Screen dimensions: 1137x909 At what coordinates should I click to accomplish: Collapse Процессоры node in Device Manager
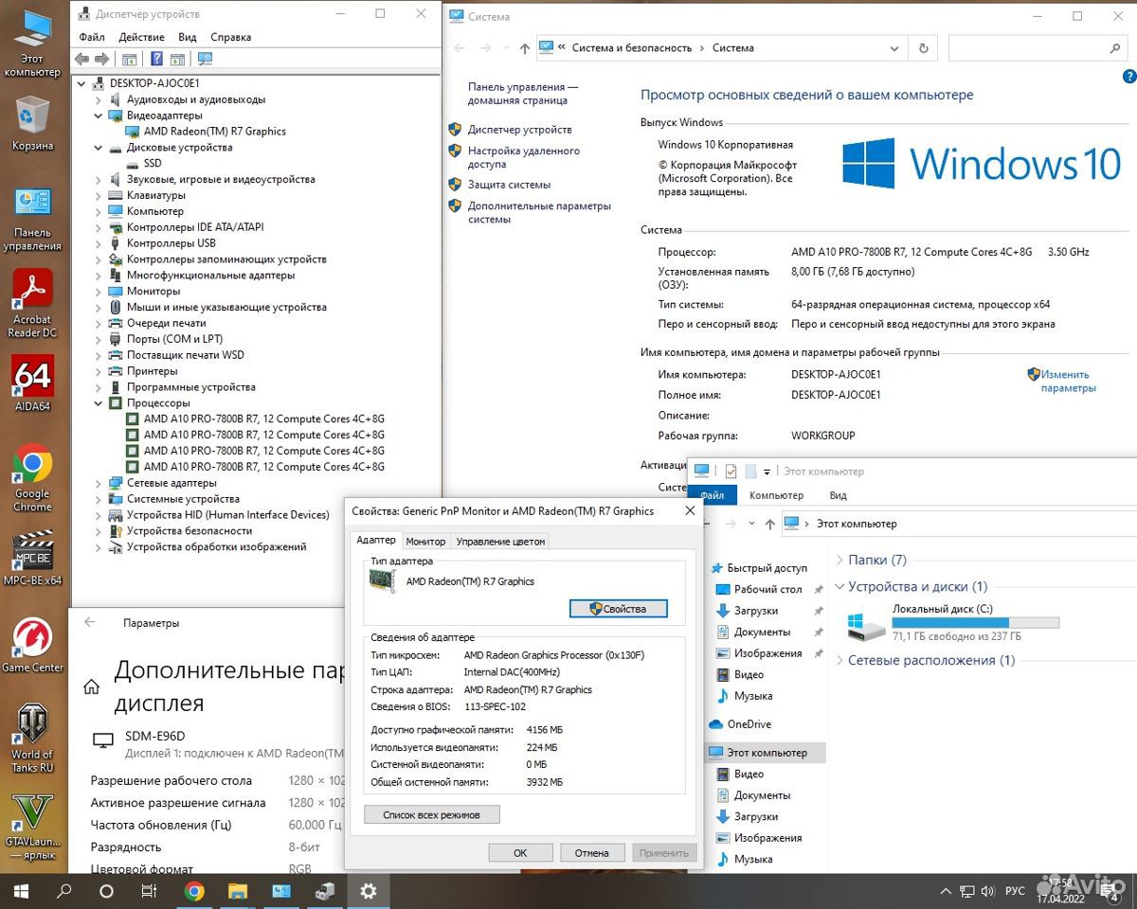tap(99, 403)
